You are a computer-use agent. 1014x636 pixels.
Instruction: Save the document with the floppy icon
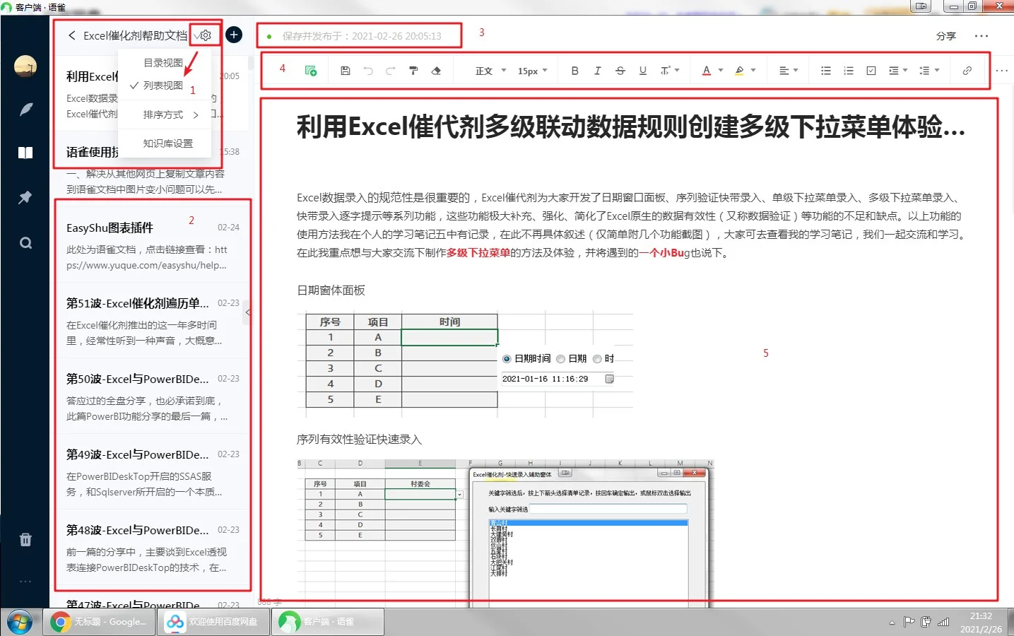pyautogui.click(x=346, y=71)
